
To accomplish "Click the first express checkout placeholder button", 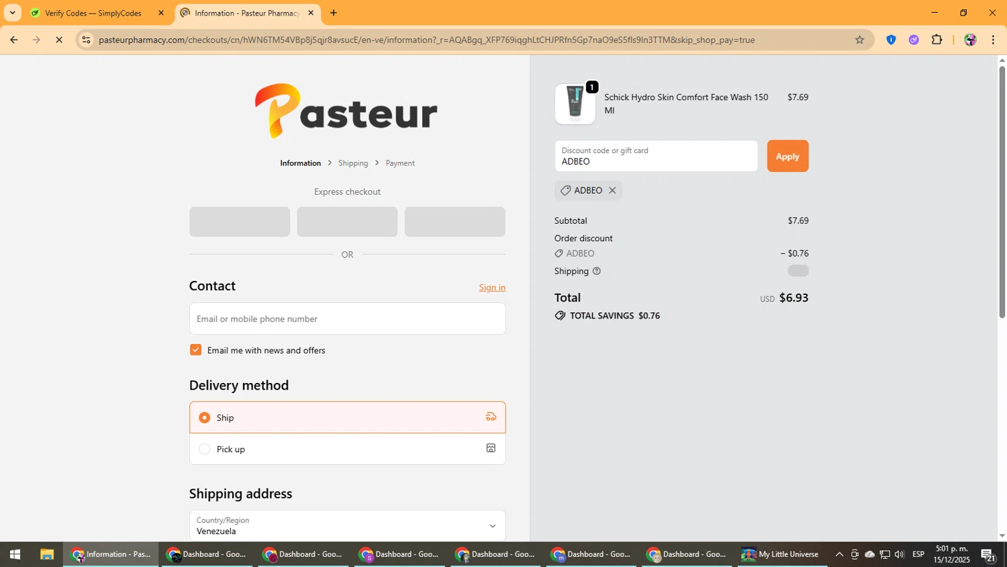I will click(240, 222).
